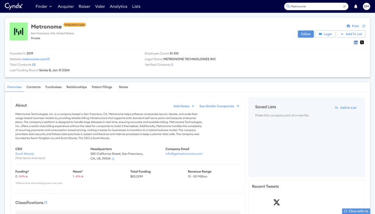Switch to the Fundraises tab
Viewport: 375px width, 214px height.
tap(53, 87)
